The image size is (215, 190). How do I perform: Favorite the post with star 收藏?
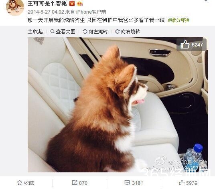click(x=26, y=183)
